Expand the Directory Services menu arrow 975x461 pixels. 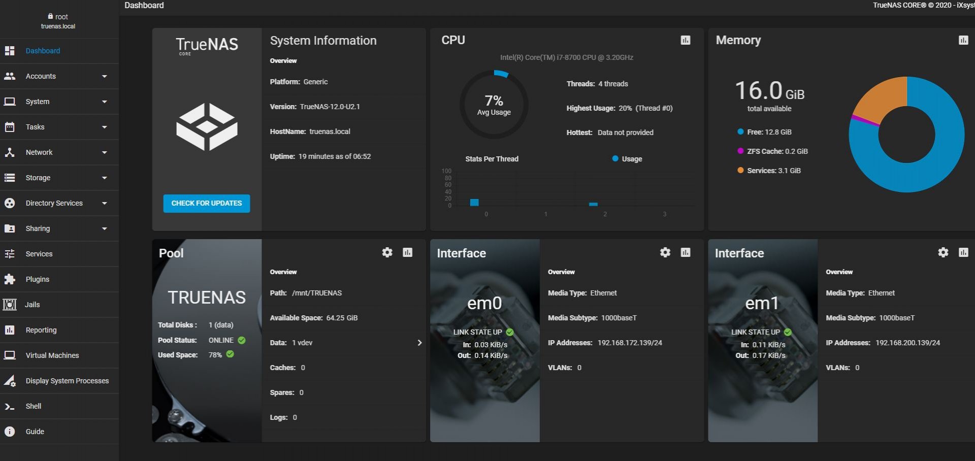coord(105,203)
